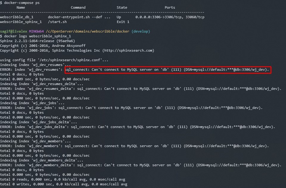This screenshot has width=286, height=188.
Task: Click line "indexing index 'wj_dev_resumes'..."
Action: 35,65
